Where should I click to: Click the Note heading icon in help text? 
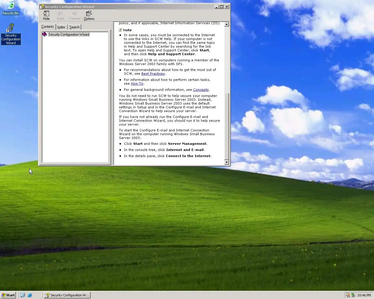coord(120,30)
